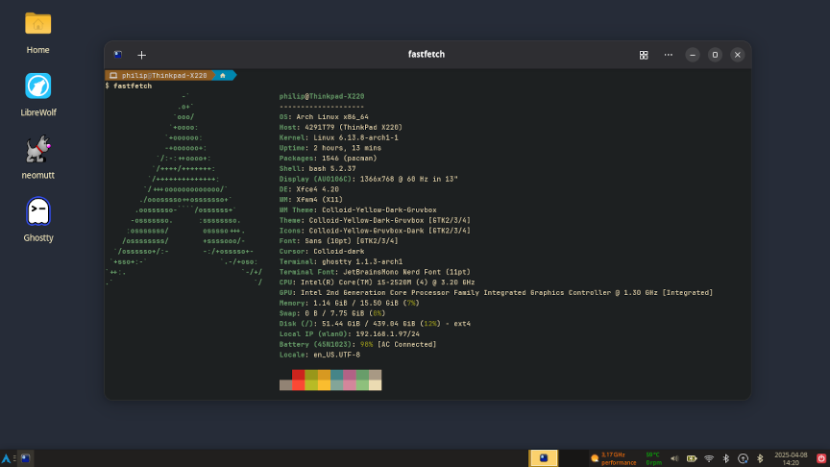Image resolution: width=830 pixels, height=467 pixels.
Task: Click the 'Swap: 0 B / 7.75 GiB' line
Action: click(x=332, y=313)
